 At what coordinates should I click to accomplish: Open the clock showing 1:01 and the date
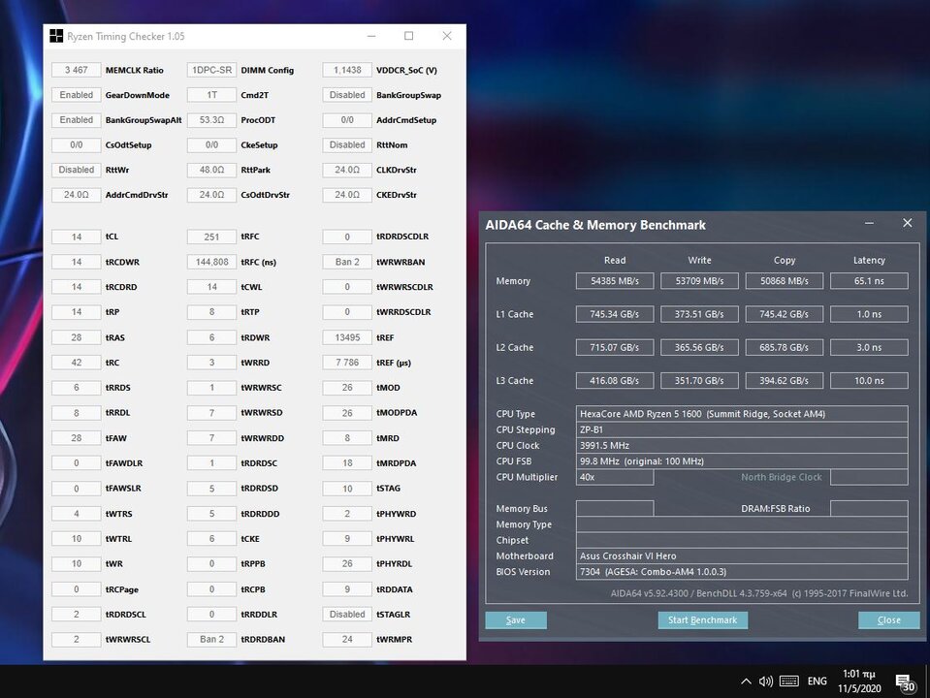pos(859,681)
